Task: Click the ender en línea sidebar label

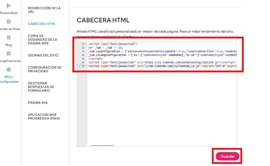Action: coord(10,29)
